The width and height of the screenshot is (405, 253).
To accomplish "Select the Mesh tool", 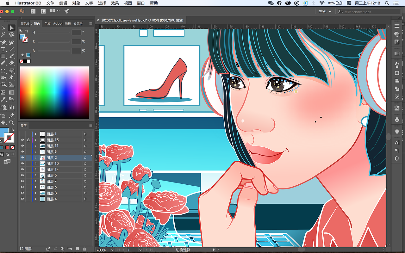I will tap(3, 92).
